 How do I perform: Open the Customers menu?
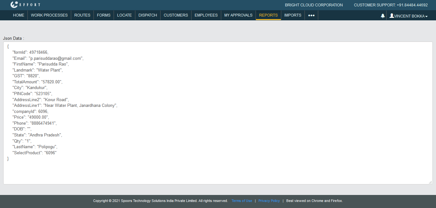pyautogui.click(x=176, y=15)
